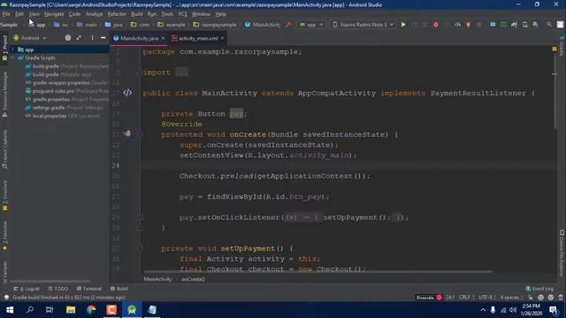Click the related XML file gutter icon
This screenshot has height=318, width=566.
(127, 93)
